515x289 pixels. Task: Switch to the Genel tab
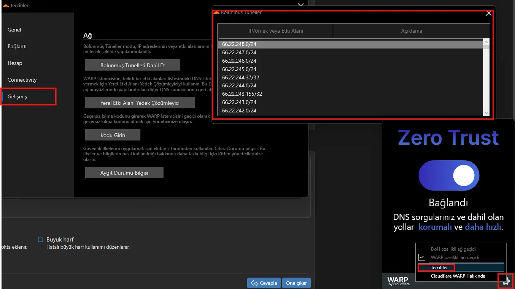[14, 30]
